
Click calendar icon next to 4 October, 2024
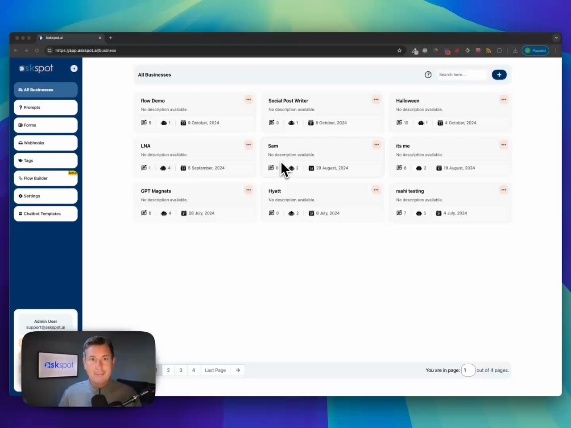click(440, 123)
